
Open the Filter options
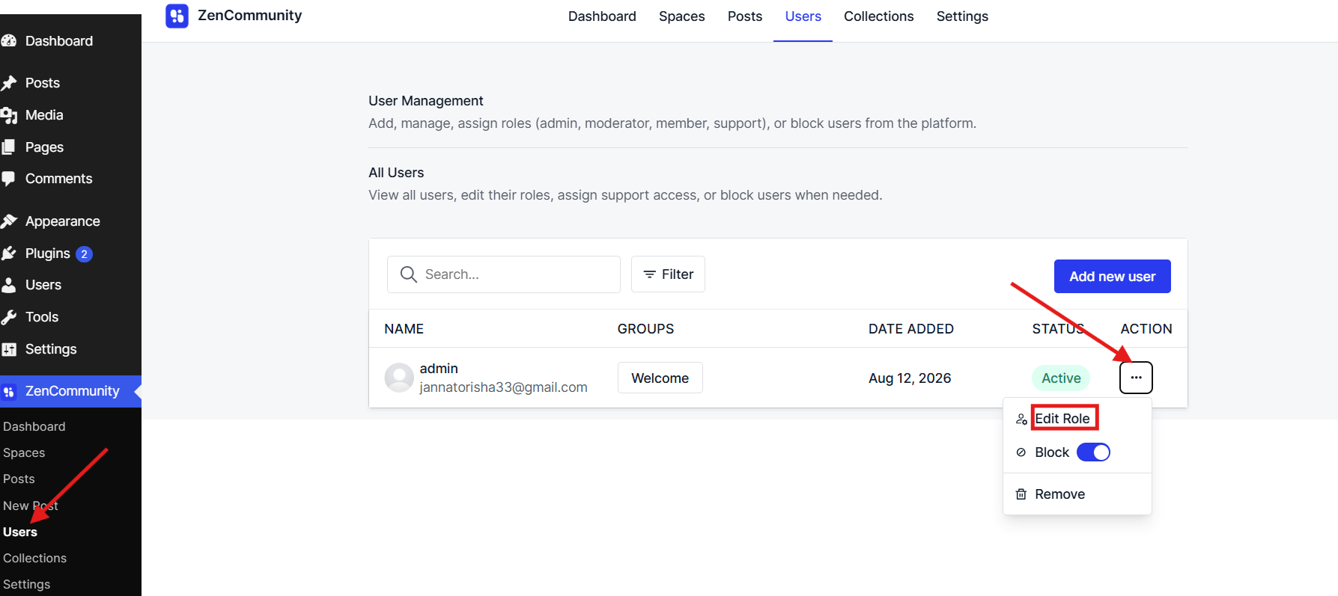coord(668,274)
